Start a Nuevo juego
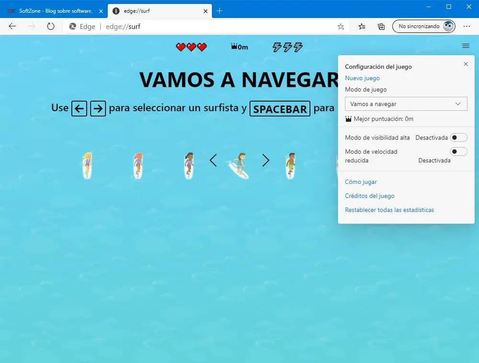This screenshot has width=479, height=363. coord(362,78)
